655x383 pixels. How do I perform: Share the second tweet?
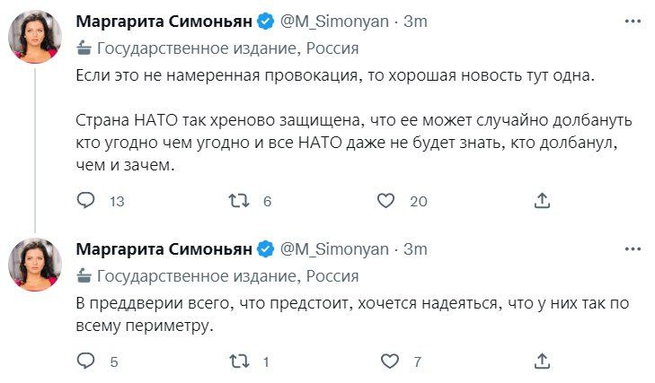(542, 361)
